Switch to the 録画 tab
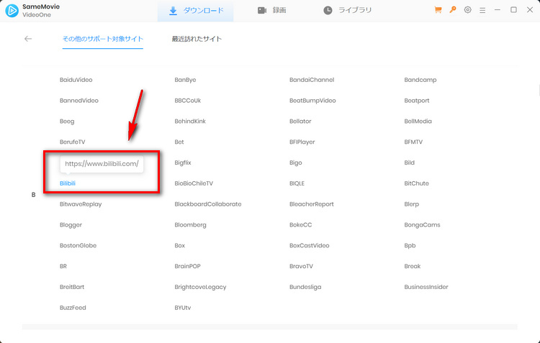Image resolution: width=540 pixels, height=343 pixels. click(271, 11)
